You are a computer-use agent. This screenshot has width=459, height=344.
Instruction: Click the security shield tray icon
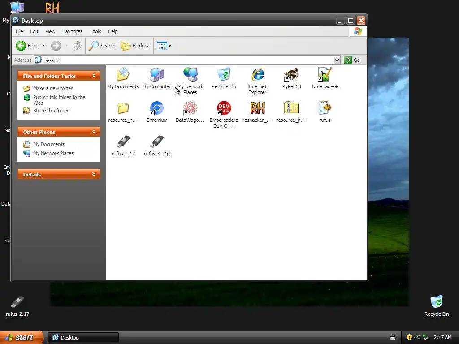(409, 337)
